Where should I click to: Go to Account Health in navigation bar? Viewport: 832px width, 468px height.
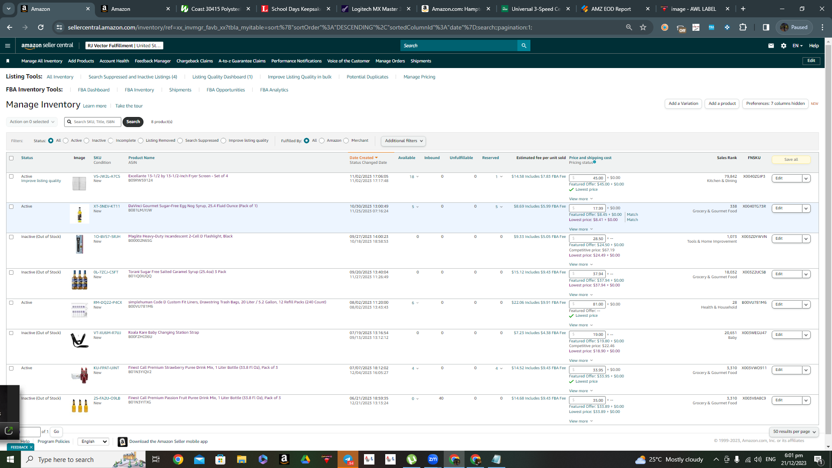click(x=114, y=61)
